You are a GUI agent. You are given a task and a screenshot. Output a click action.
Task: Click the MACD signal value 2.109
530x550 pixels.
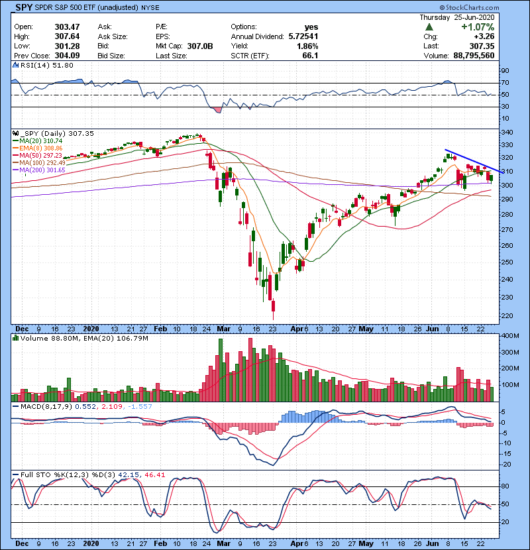coord(112,407)
